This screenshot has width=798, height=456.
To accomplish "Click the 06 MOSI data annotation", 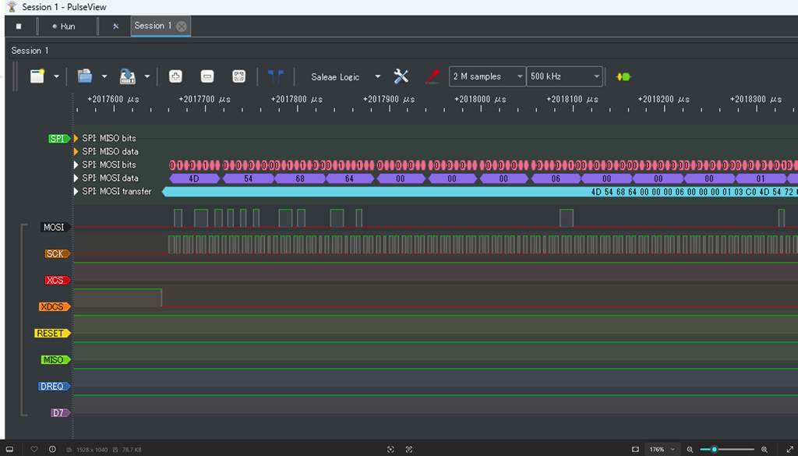I will [556, 179].
